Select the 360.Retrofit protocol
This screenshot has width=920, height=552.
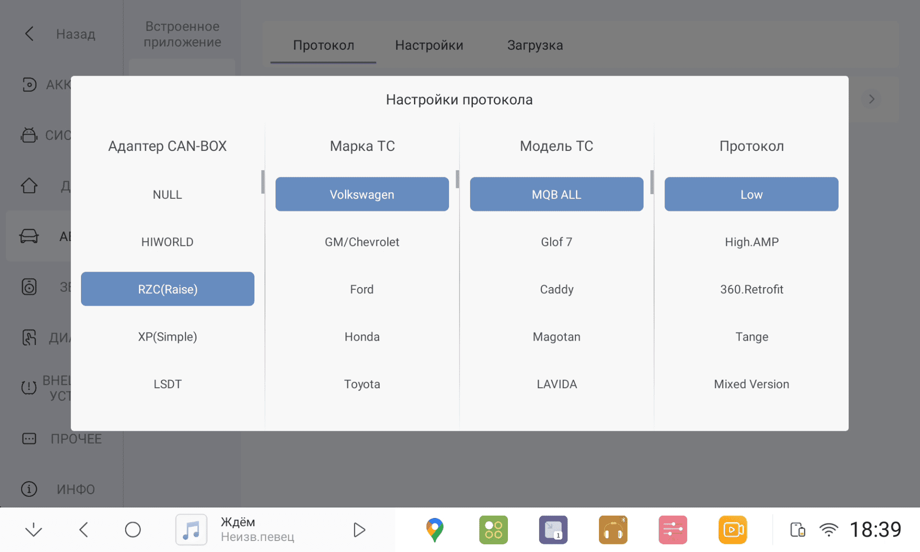pos(751,289)
